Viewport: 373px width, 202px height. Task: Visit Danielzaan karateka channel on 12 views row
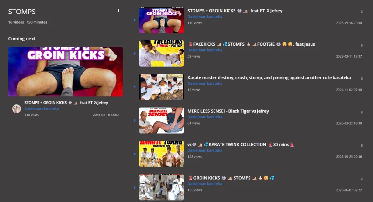click(205, 84)
